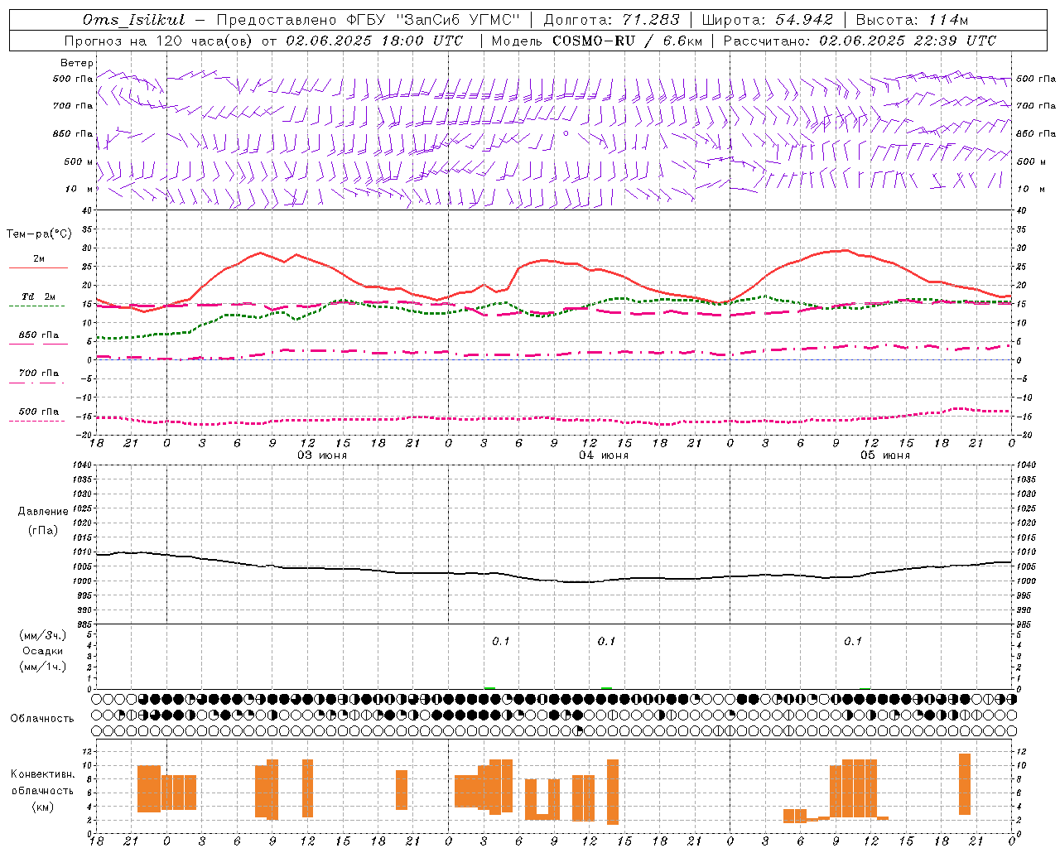
Task: Click 0.1 precipitation value on 05 июня
Action: click(853, 642)
